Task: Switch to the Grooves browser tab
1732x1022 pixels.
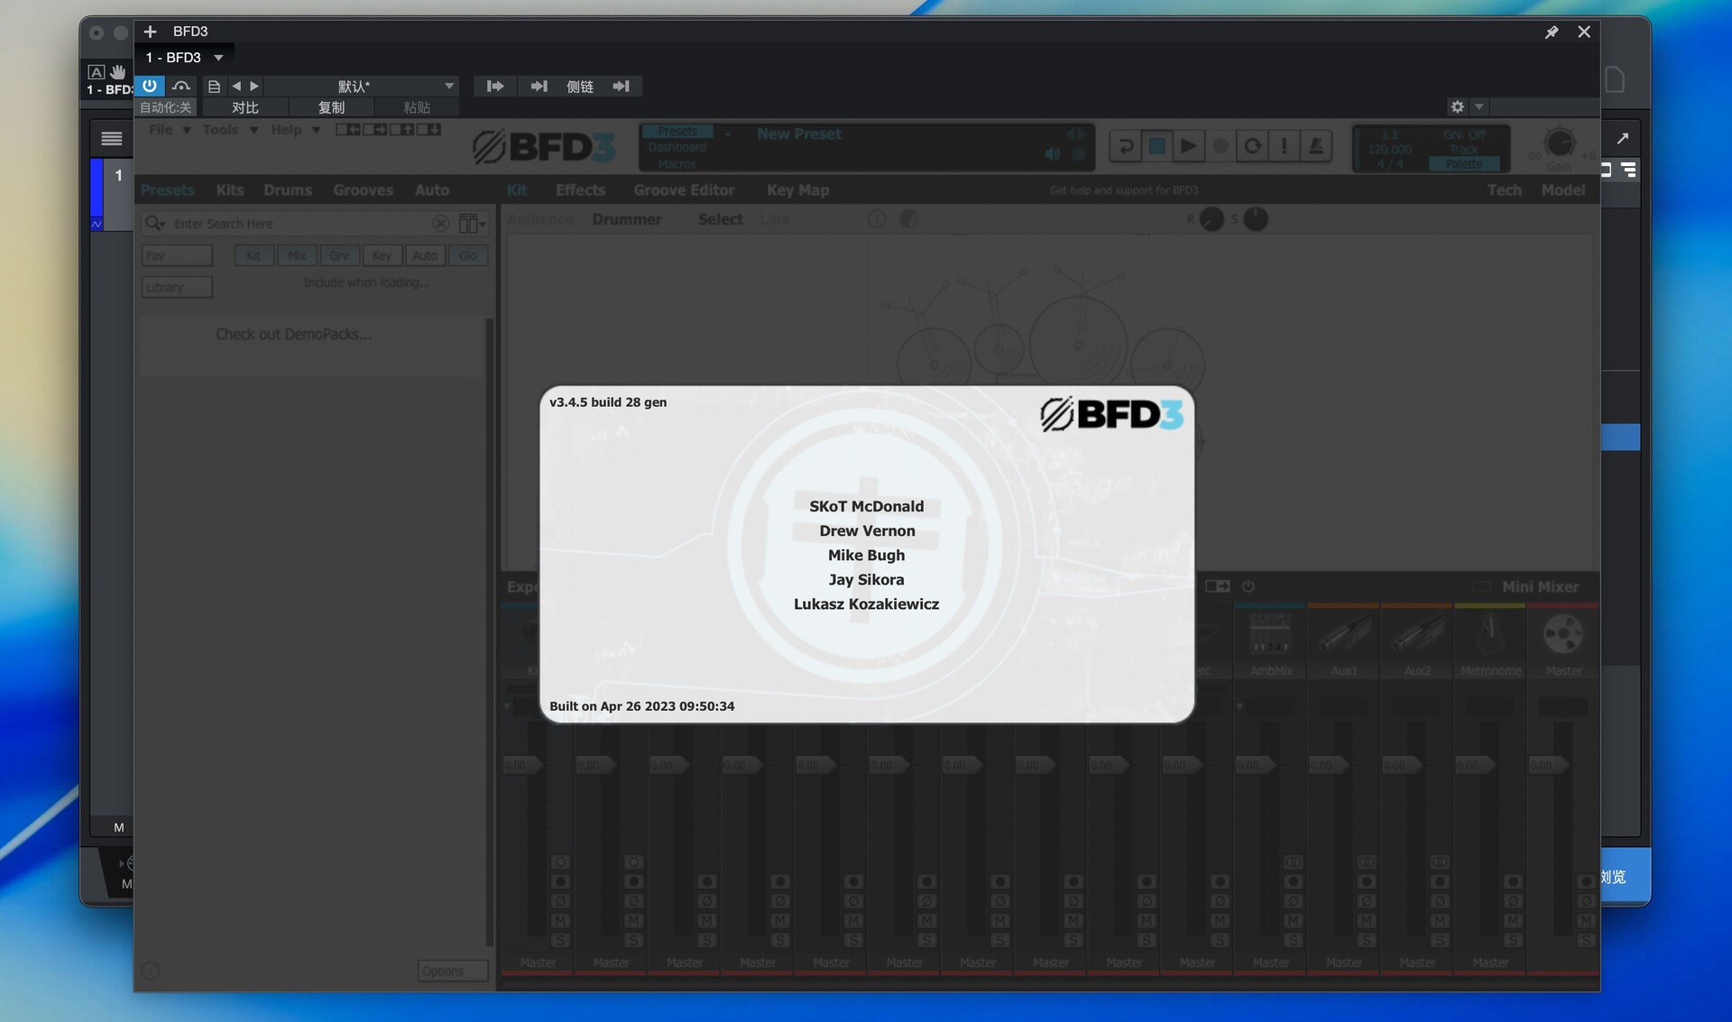Action: (363, 190)
